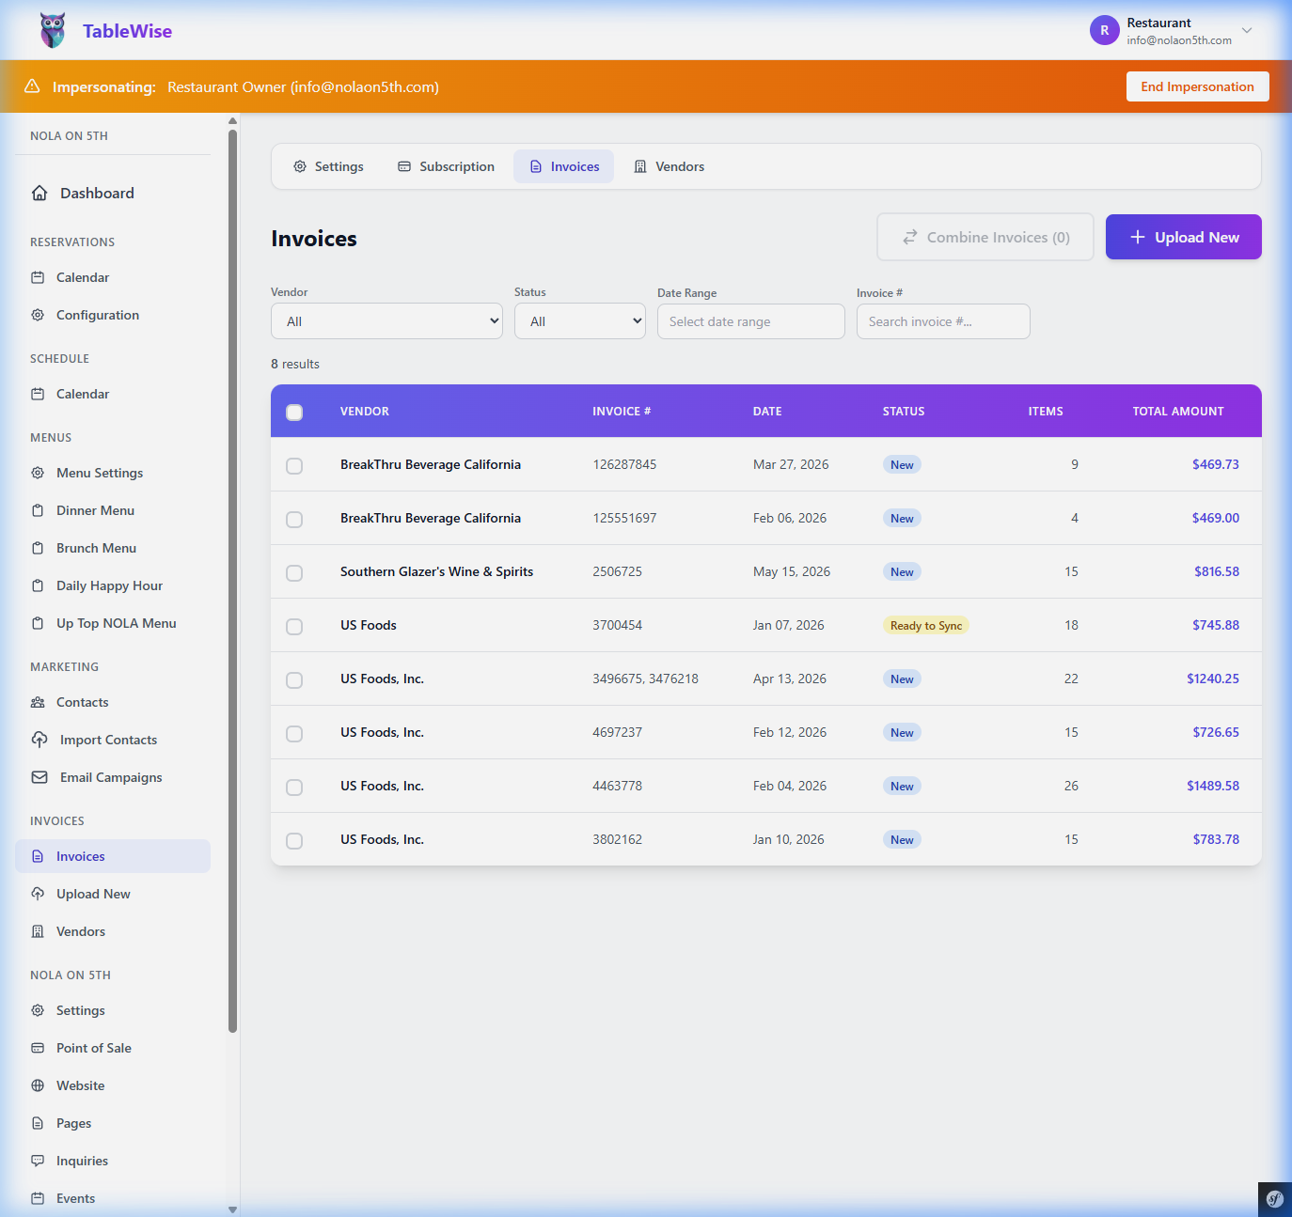The height and width of the screenshot is (1217, 1292).
Task: Click the Configuration gear icon
Action: click(38, 315)
